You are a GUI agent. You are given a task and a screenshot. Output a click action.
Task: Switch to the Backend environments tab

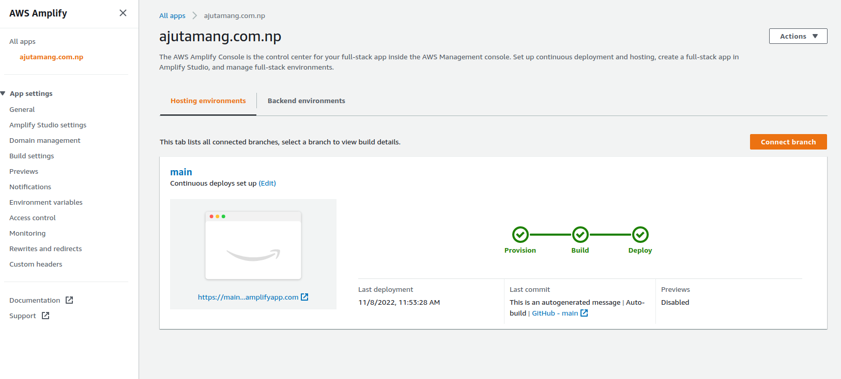click(x=306, y=101)
